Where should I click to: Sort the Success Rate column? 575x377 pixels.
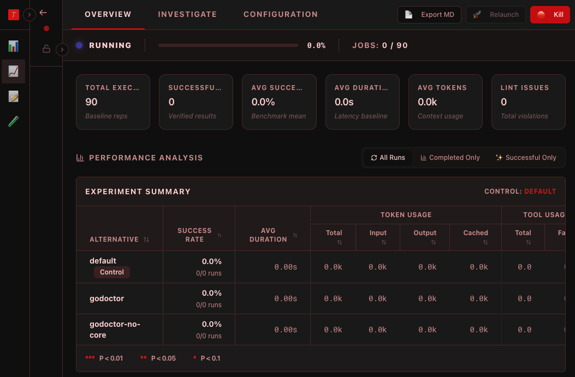click(220, 235)
